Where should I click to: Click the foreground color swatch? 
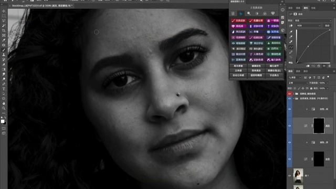pos(3,121)
